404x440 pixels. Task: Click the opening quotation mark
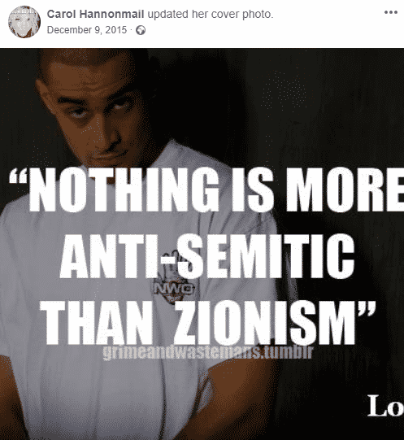[x=19, y=177]
